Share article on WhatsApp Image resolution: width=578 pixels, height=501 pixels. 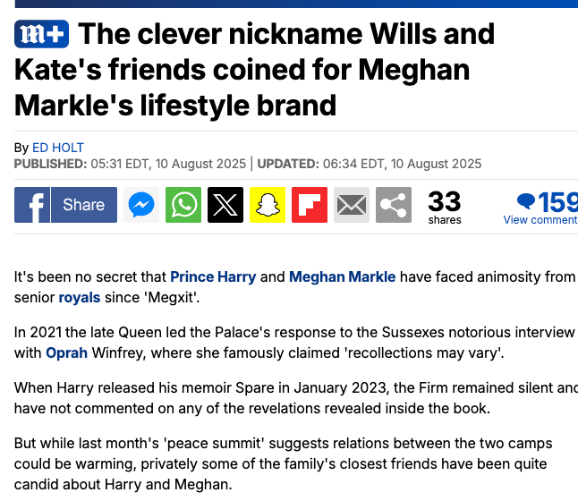click(x=183, y=205)
